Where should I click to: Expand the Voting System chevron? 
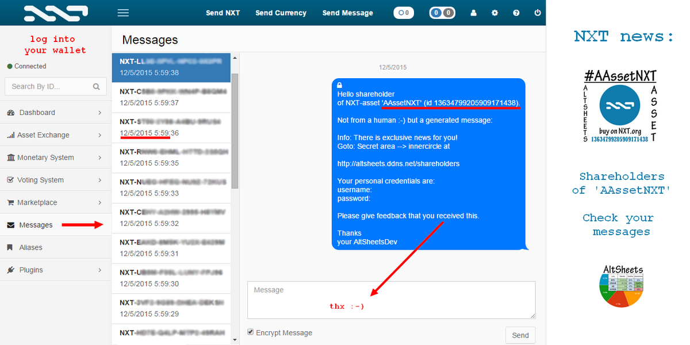click(99, 180)
